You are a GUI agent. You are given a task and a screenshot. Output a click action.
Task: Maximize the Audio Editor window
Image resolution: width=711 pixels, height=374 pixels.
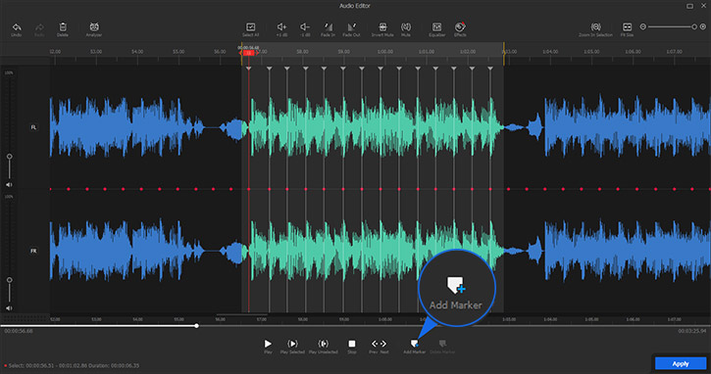click(689, 6)
